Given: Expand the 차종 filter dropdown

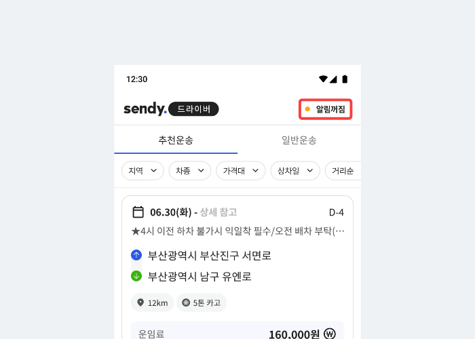Looking at the screenshot, I should point(189,171).
